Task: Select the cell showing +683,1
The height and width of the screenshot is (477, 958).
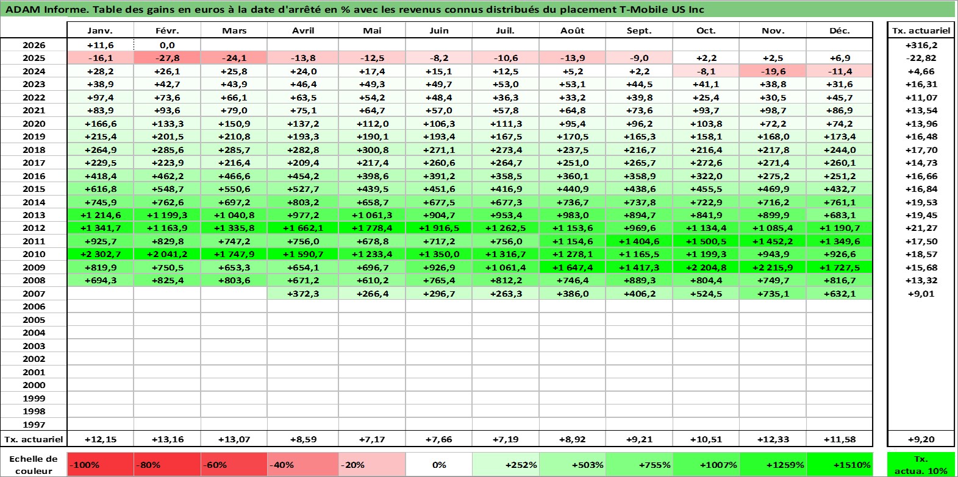Action: click(x=840, y=215)
